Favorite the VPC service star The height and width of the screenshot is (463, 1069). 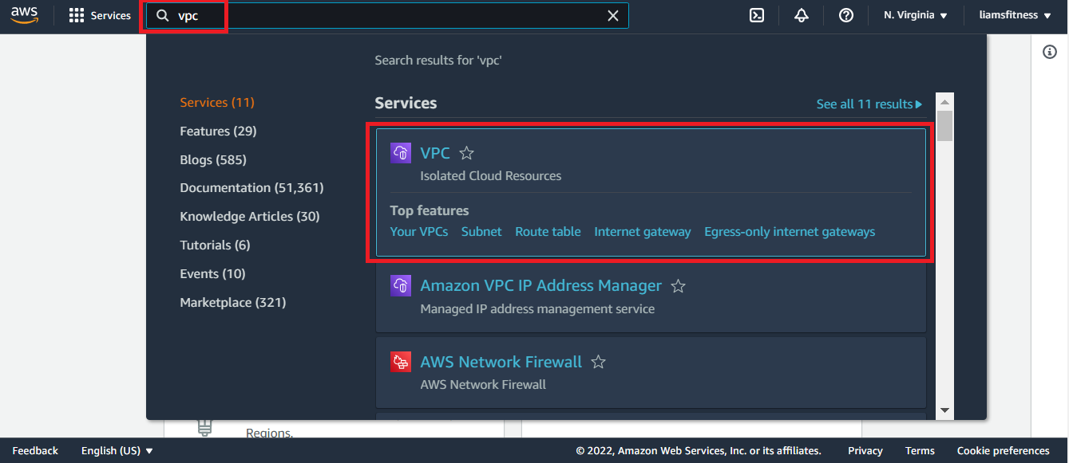pos(467,153)
